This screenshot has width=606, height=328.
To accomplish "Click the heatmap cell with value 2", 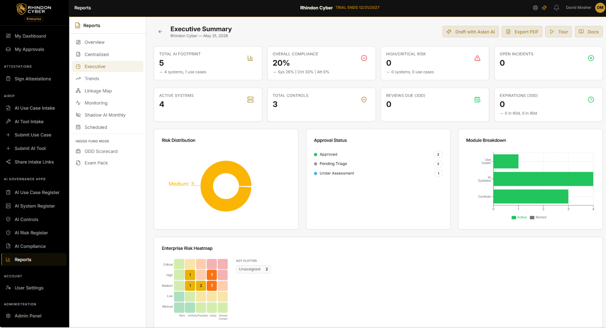I will [201, 286].
